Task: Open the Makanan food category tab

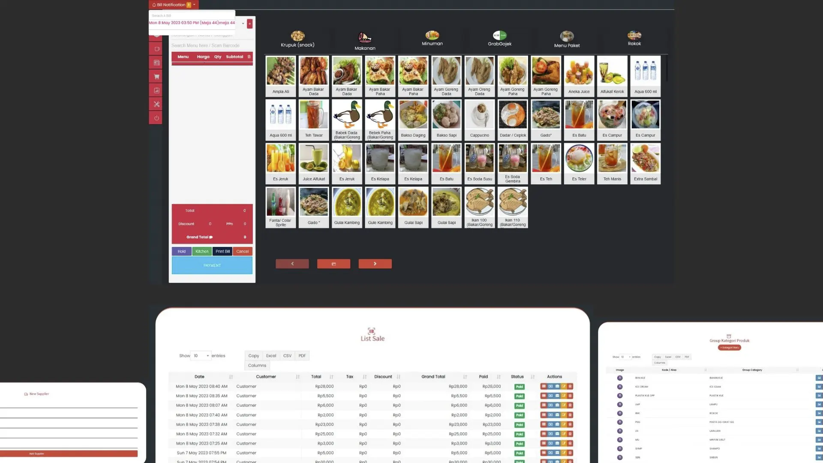Action: [x=364, y=40]
